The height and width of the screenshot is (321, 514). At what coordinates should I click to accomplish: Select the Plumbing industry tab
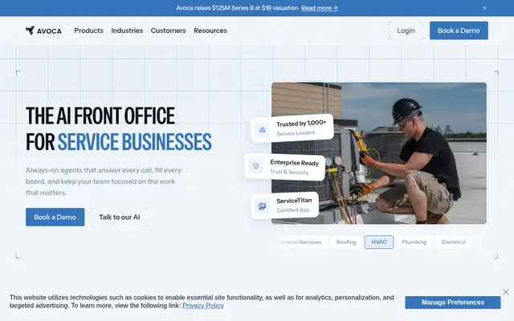click(x=414, y=242)
